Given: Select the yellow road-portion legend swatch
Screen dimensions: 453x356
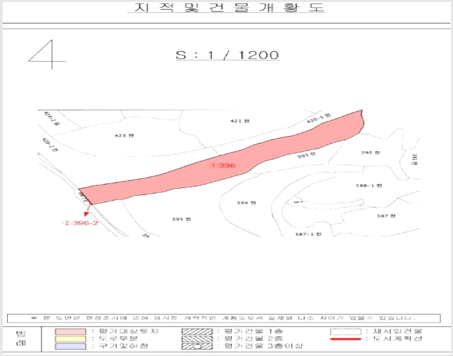Looking at the screenshot, I should 71,338.
